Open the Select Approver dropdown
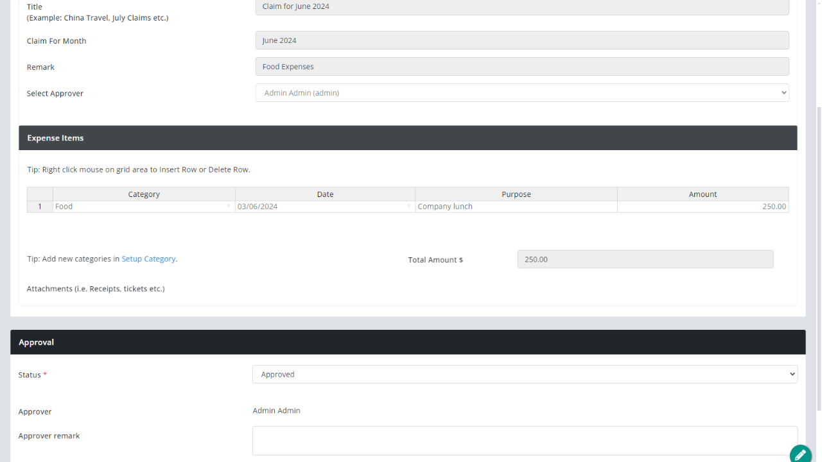The width and height of the screenshot is (822, 462). point(522,93)
